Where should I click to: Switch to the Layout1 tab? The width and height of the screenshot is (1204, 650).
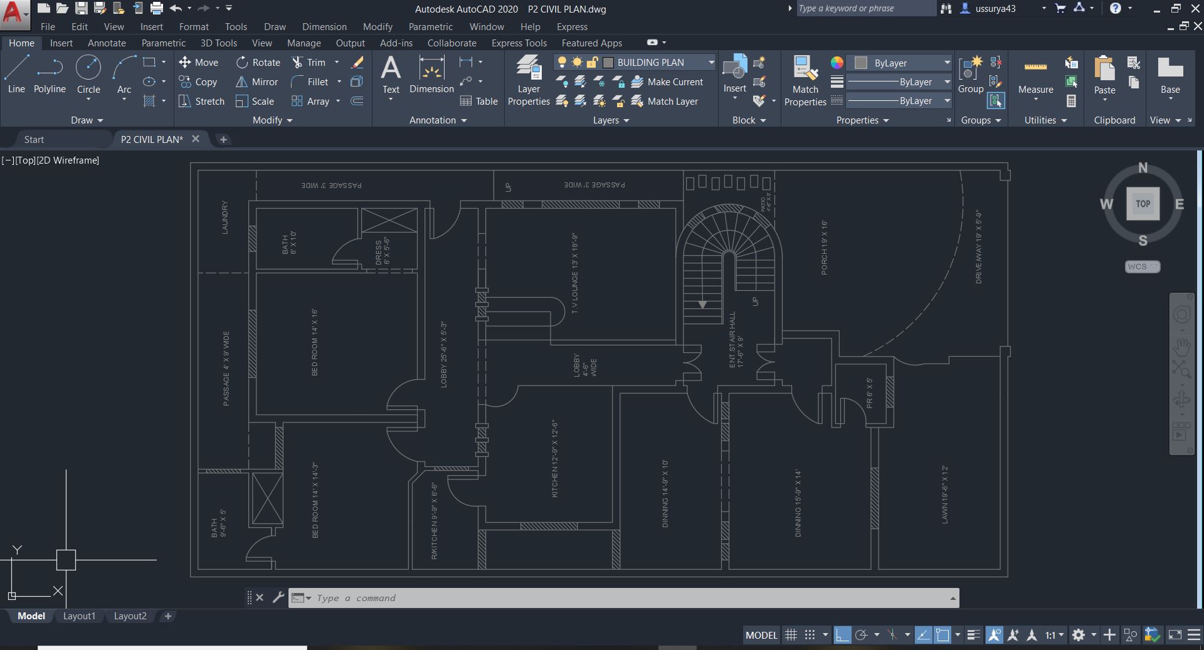(x=79, y=616)
